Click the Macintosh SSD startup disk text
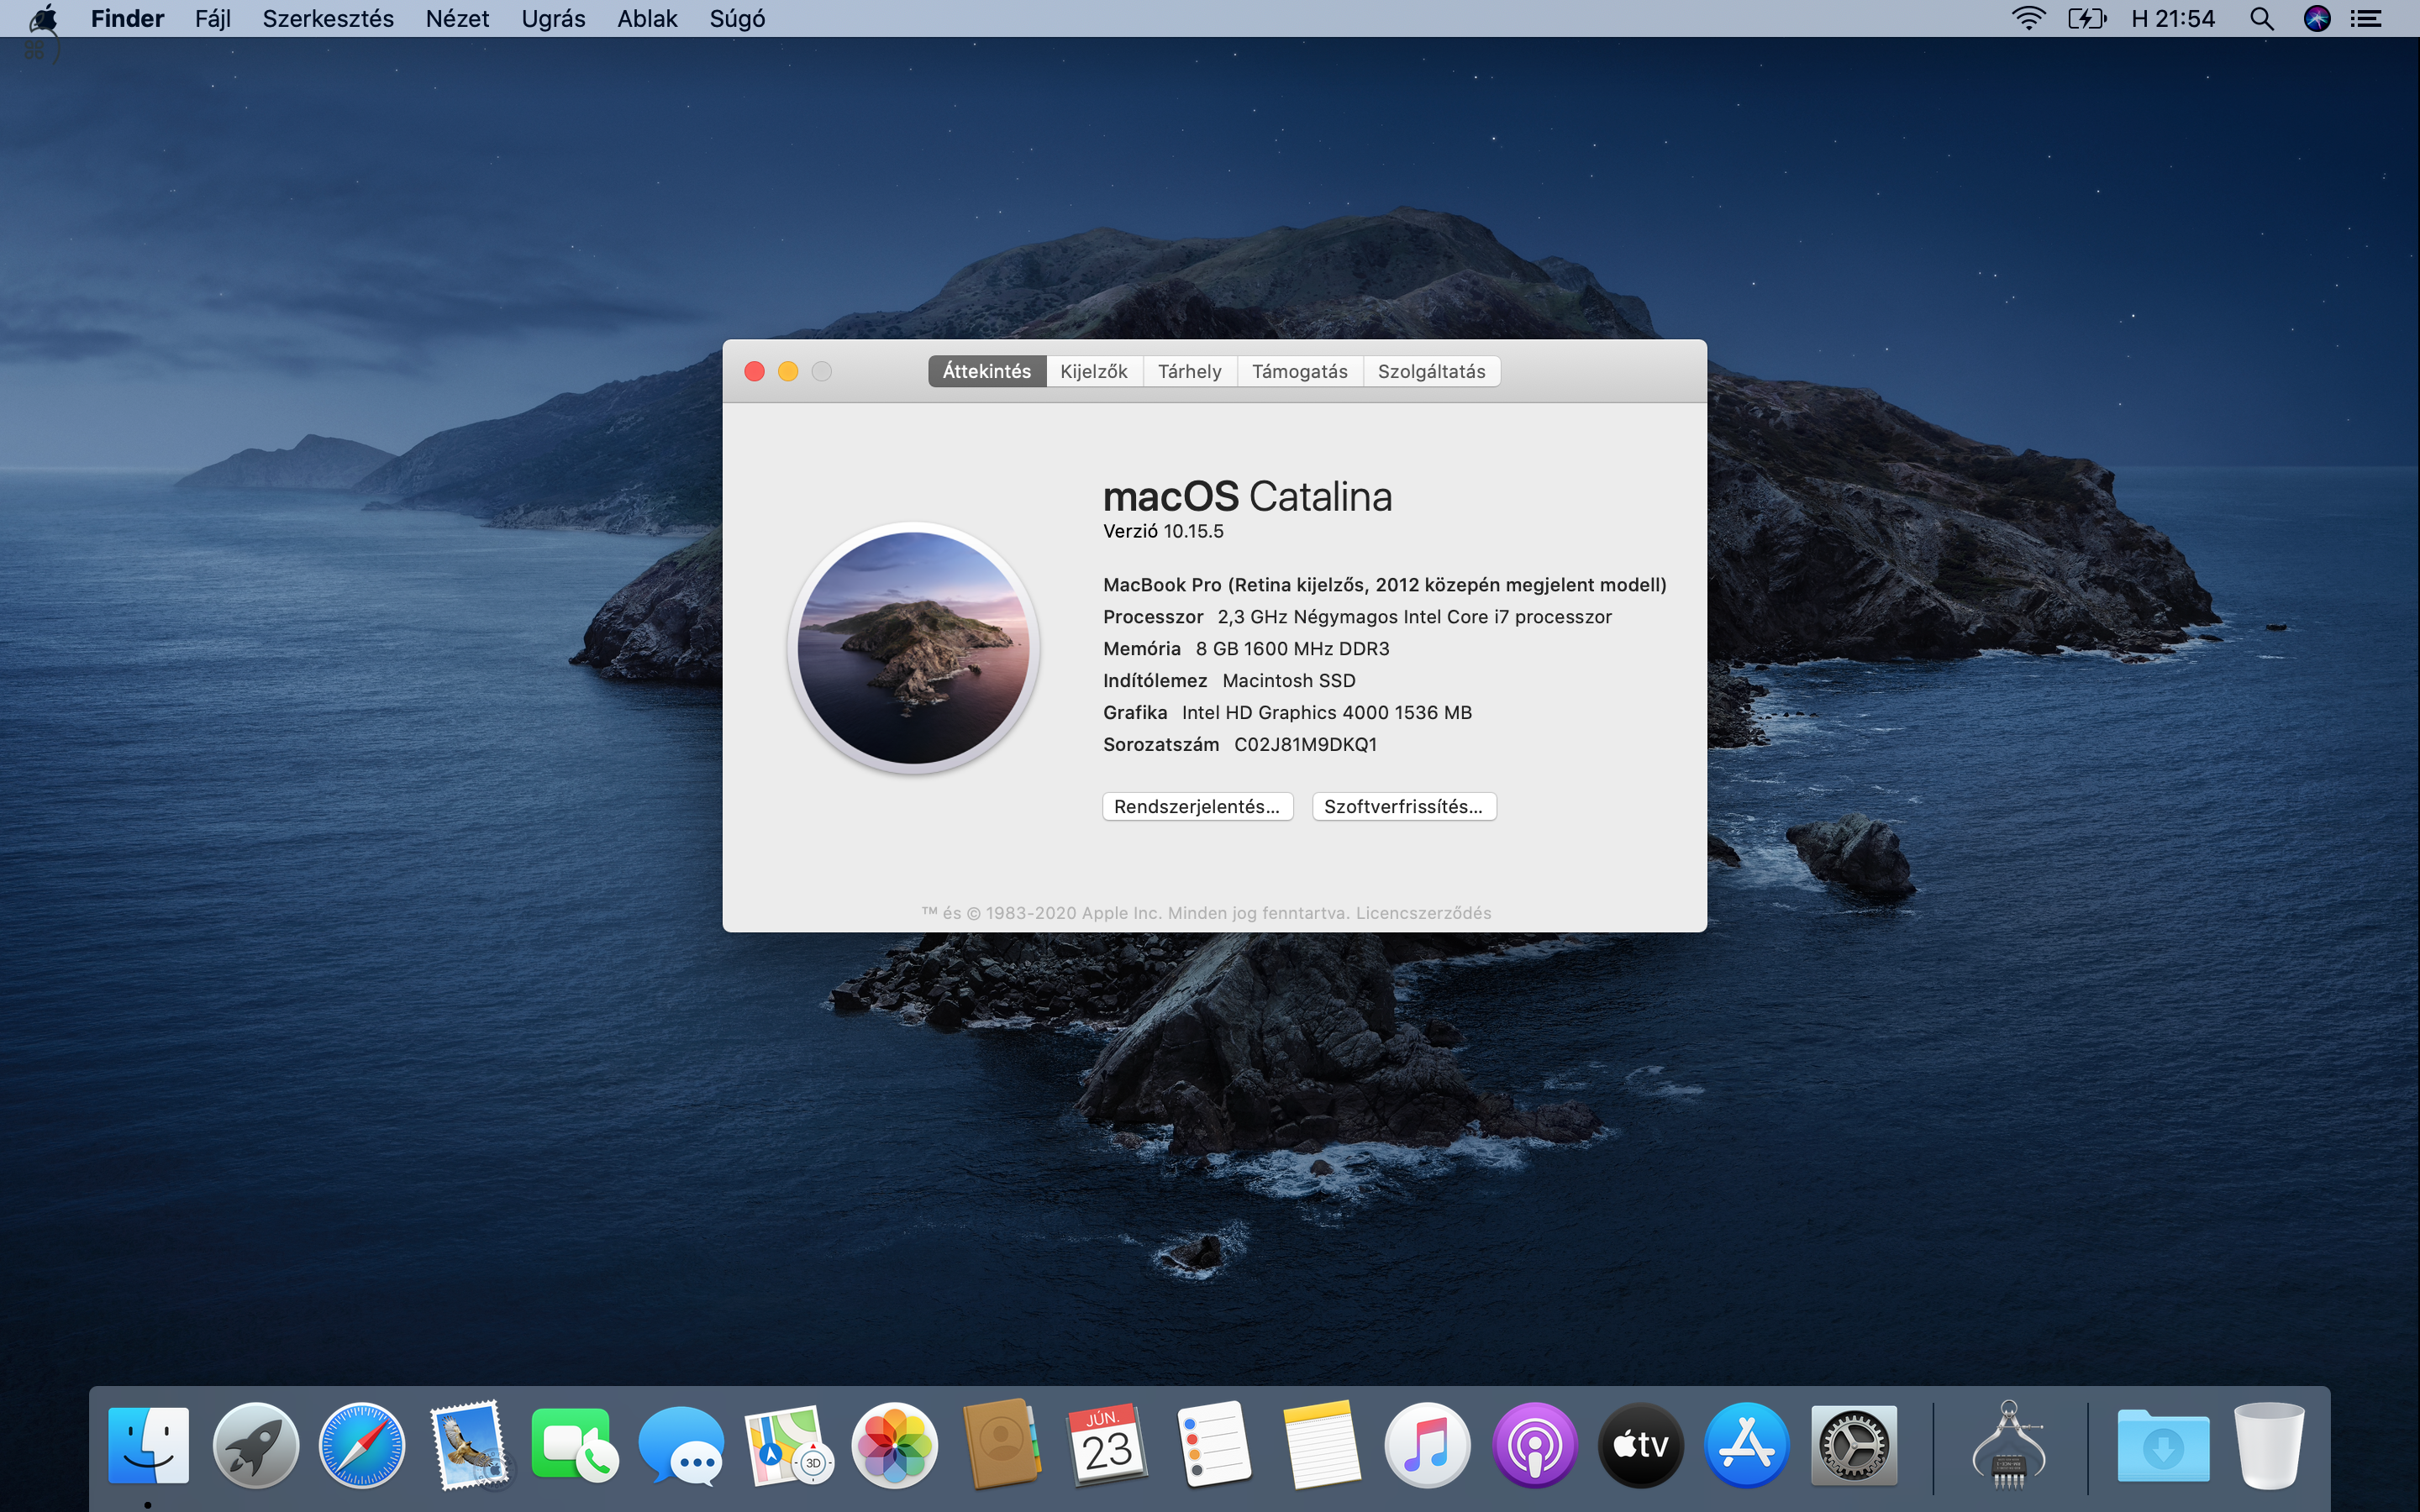The width and height of the screenshot is (2420, 1512). [x=1289, y=680]
